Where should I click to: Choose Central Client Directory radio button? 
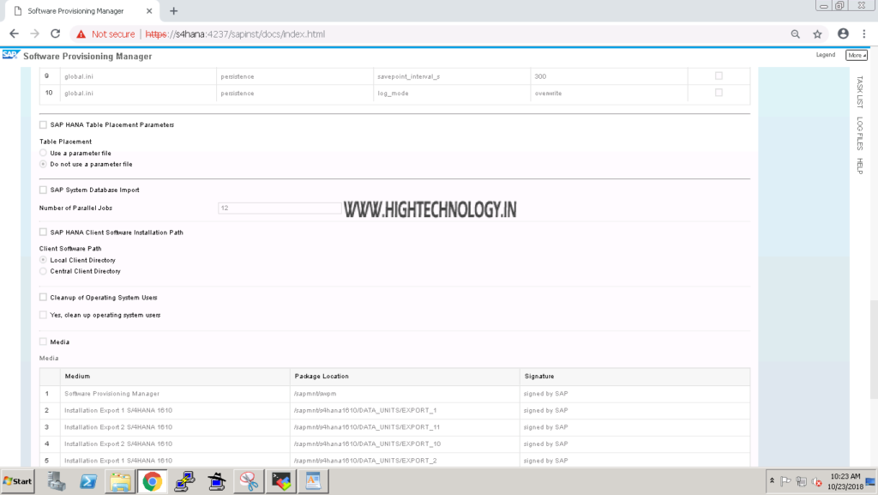pos(43,271)
